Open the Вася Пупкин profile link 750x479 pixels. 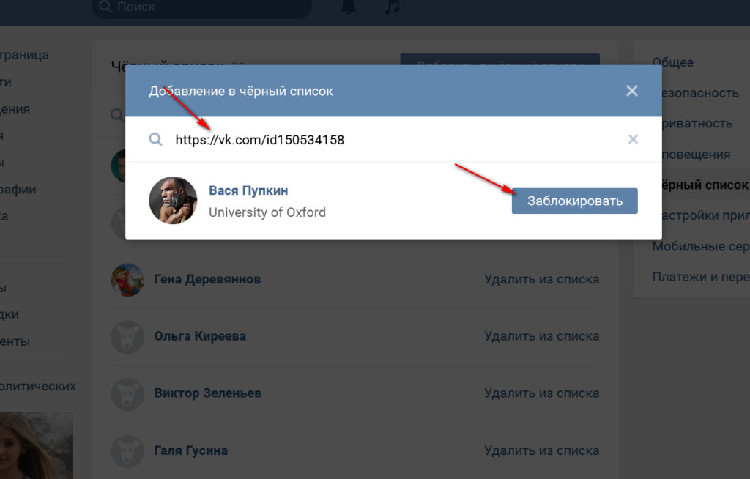248,190
